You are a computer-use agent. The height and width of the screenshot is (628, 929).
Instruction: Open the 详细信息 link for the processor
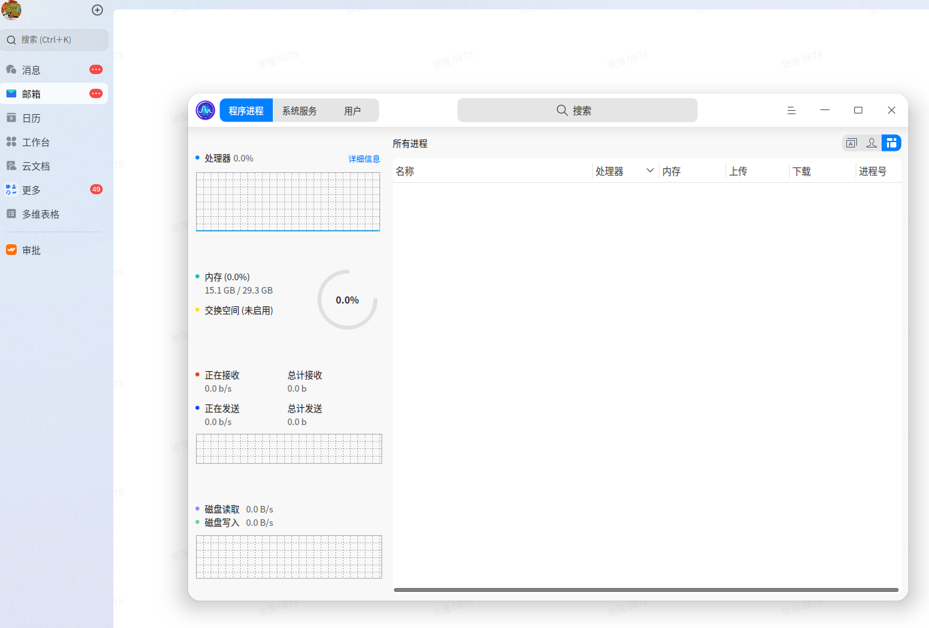point(364,159)
